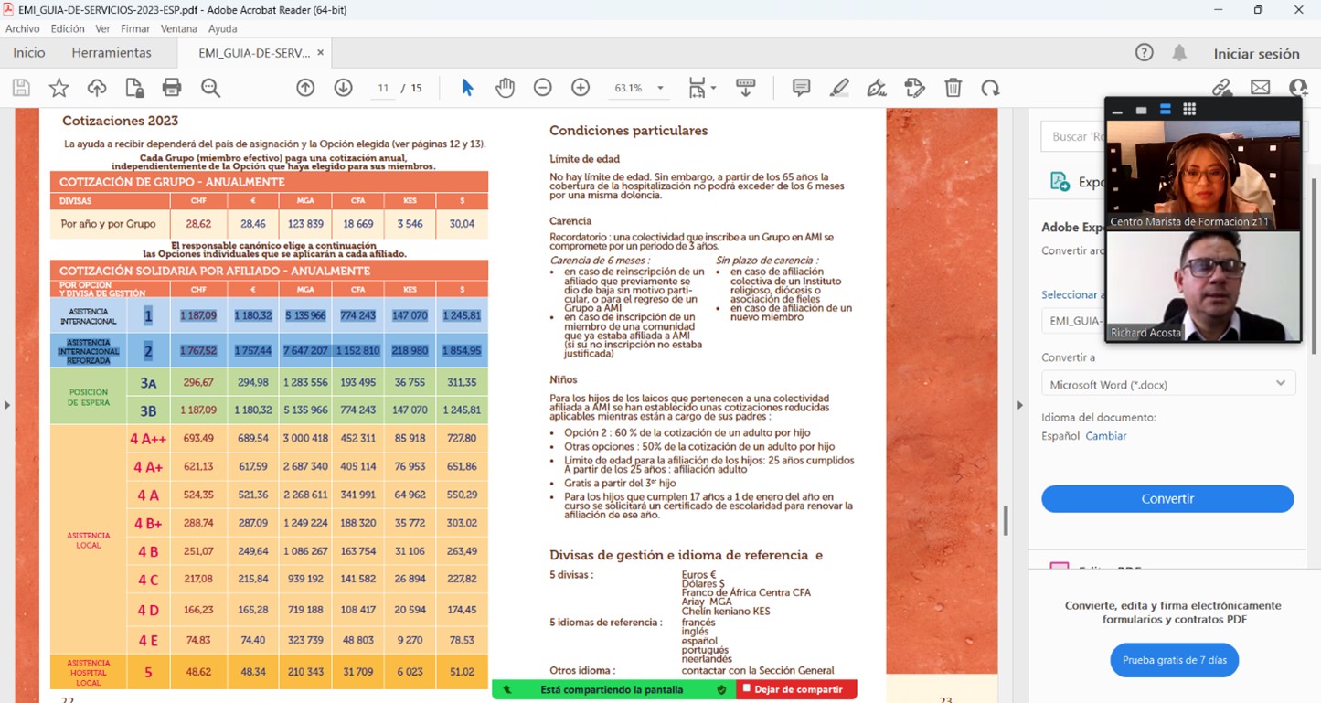Click the upload to cloud icon
The width and height of the screenshot is (1321, 703).
(97, 88)
